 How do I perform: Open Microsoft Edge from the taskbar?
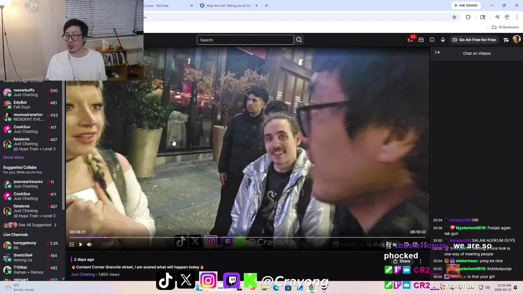click(277, 288)
